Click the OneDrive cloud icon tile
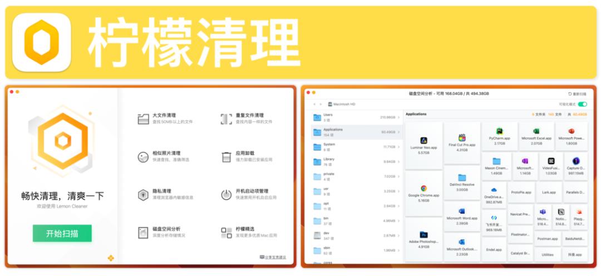Screen dimensions: 601x276 point(494,195)
